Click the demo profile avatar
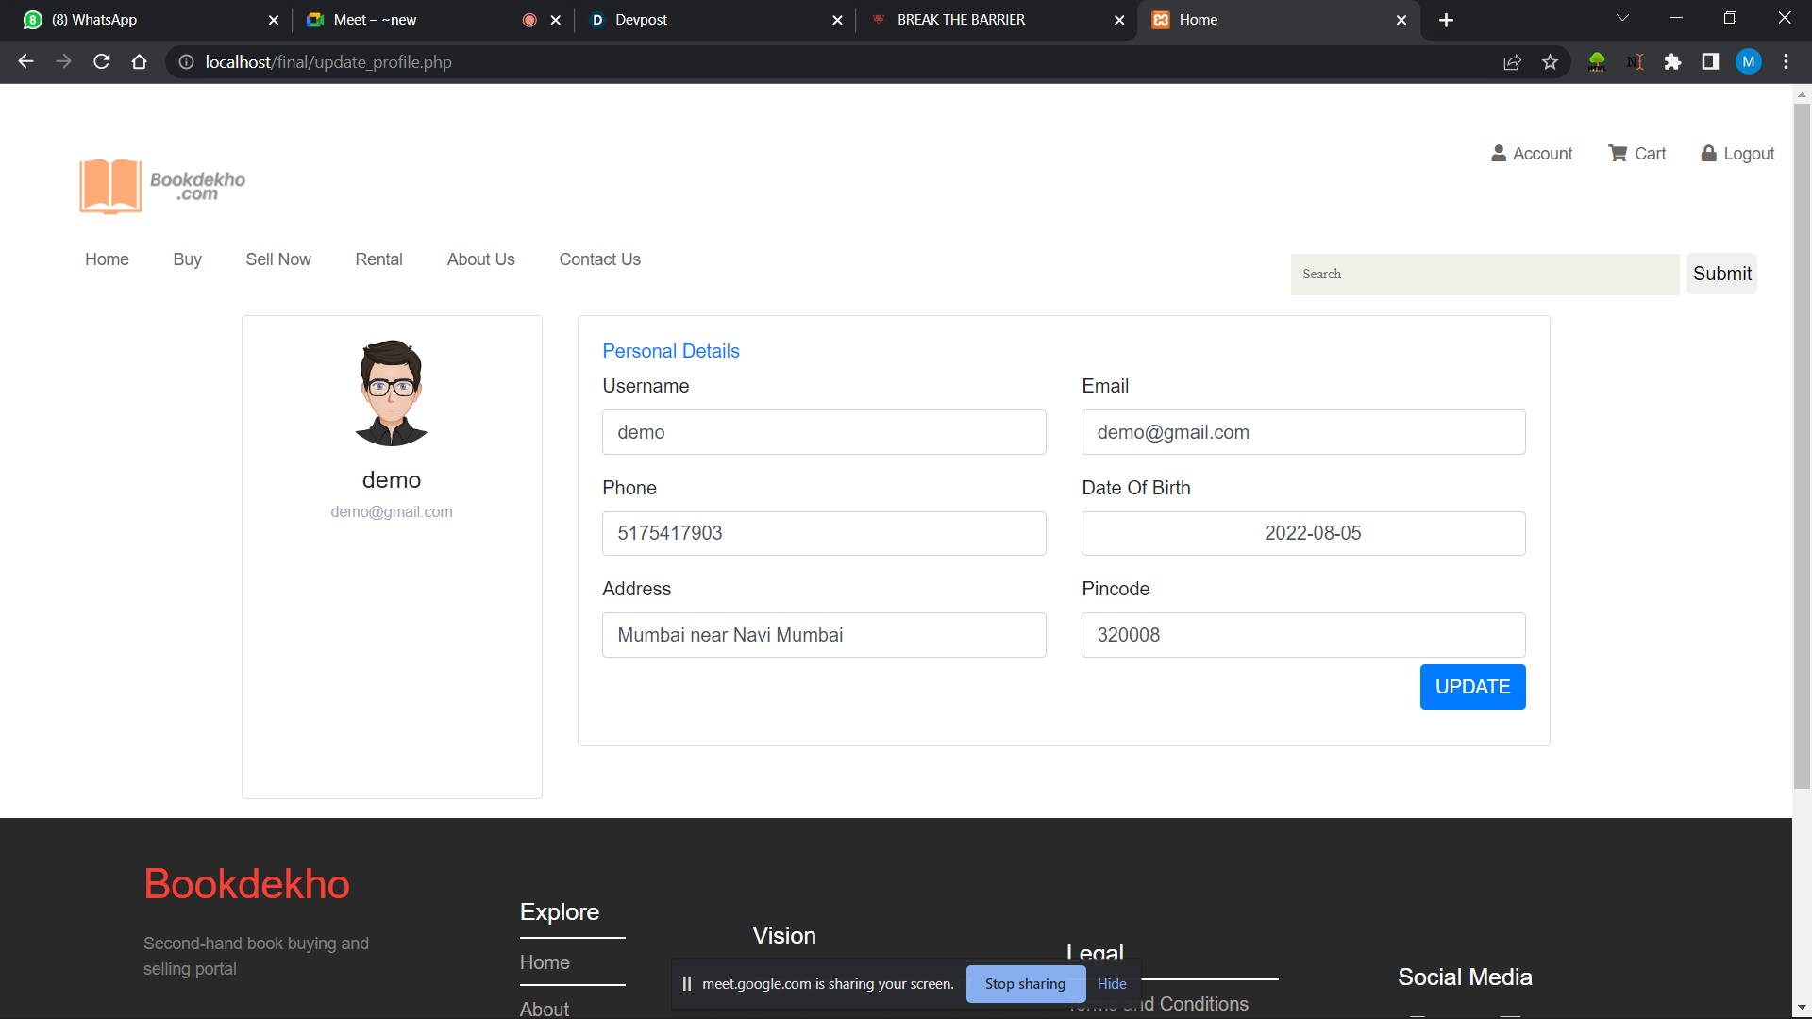Image resolution: width=1812 pixels, height=1019 pixels. [x=392, y=393]
